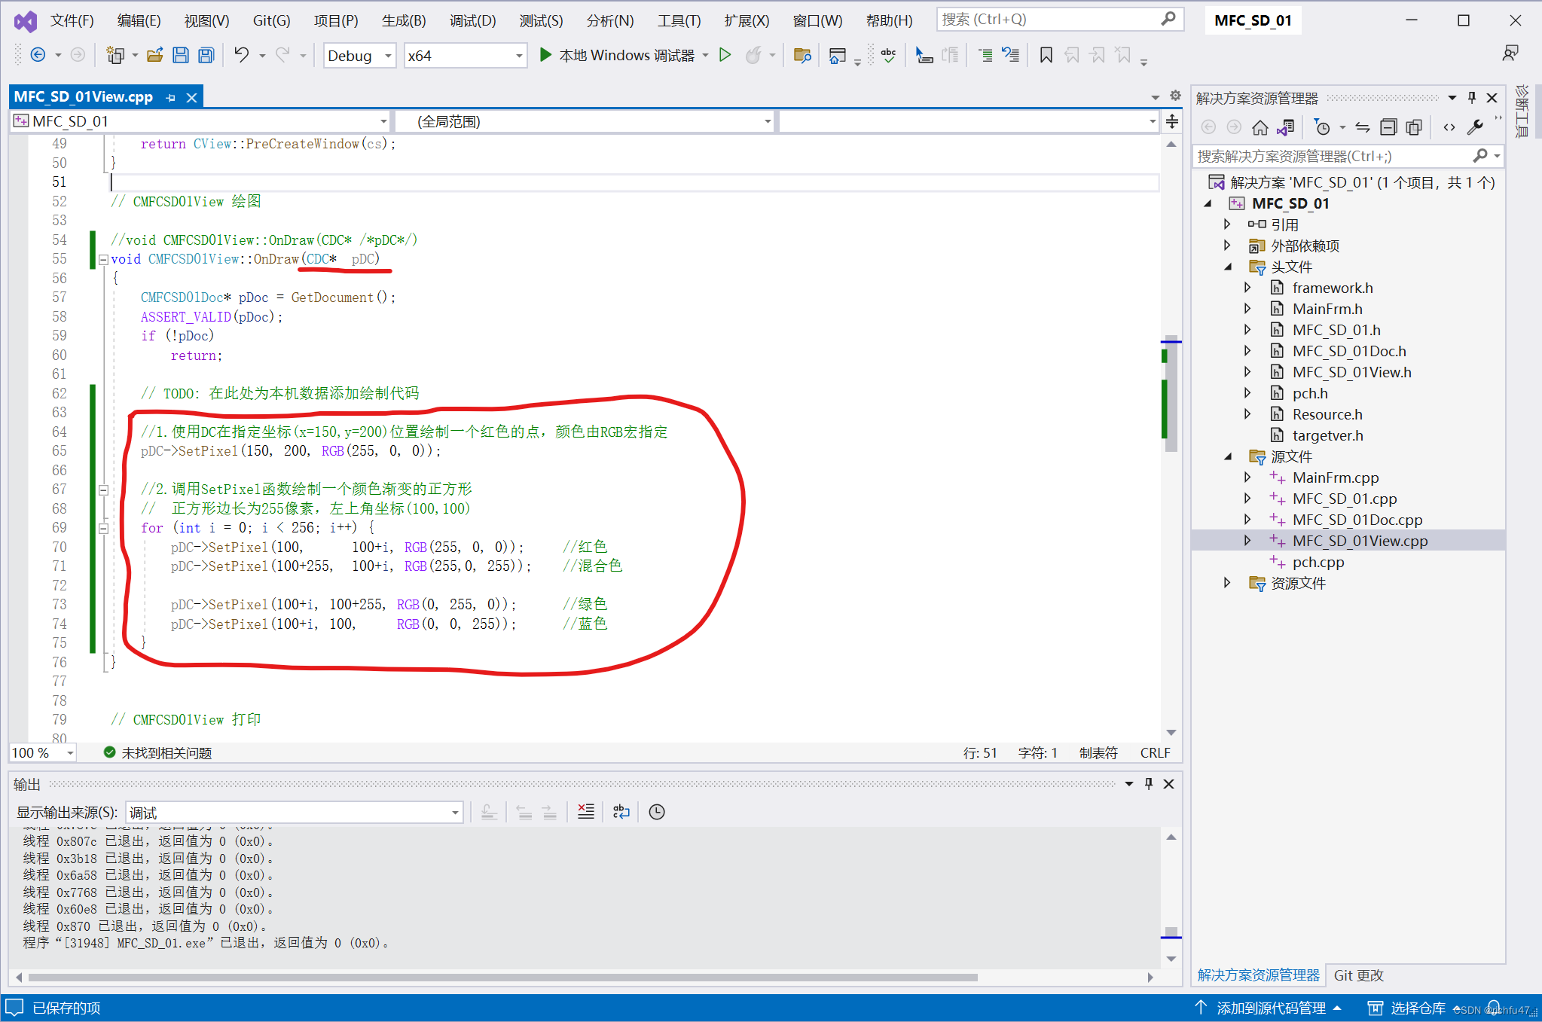Toggle word wrap in Output panel

coord(621,811)
